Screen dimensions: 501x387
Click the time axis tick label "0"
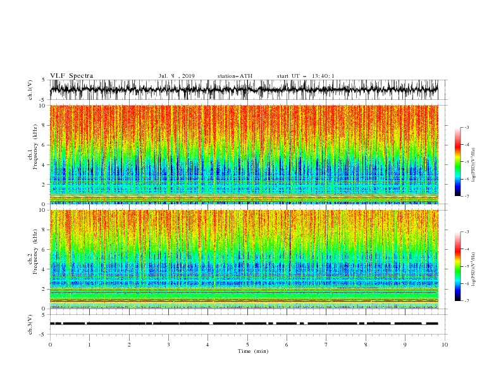[50, 345]
